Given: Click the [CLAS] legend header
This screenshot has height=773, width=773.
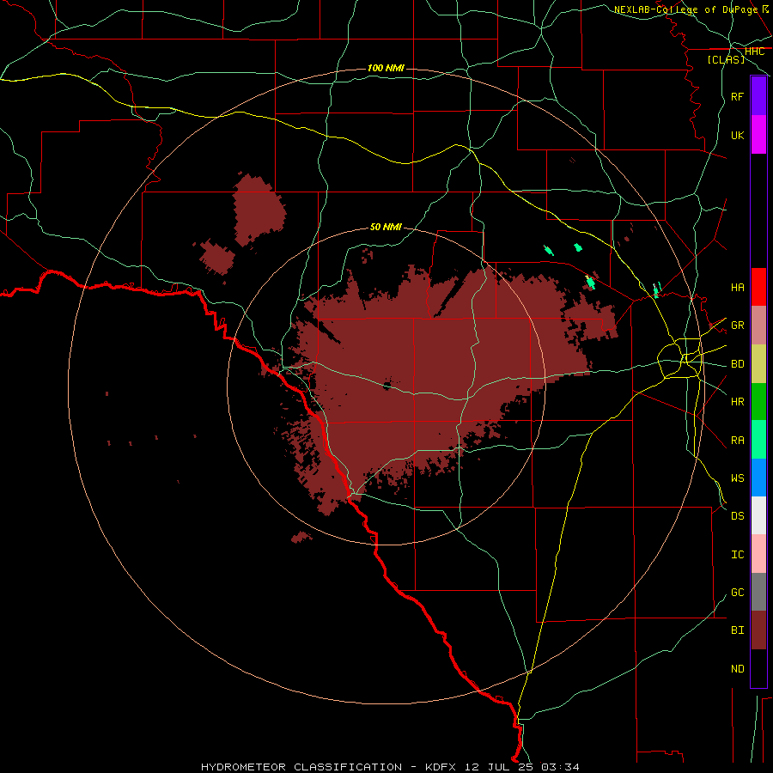Looking at the screenshot, I should [x=726, y=59].
